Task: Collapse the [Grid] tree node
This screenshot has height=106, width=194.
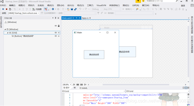Action: [x=8, y=33]
